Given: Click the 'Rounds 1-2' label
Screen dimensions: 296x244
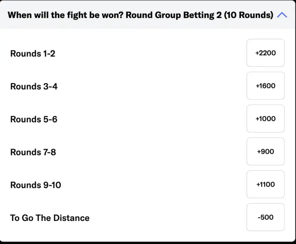Looking at the screenshot, I should (33, 53).
